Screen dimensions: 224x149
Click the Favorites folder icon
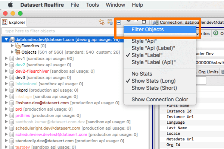click(18, 46)
